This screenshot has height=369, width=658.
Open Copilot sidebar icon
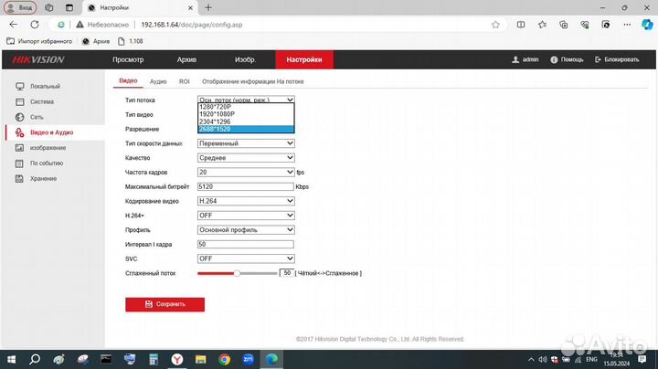click(647, 25)
